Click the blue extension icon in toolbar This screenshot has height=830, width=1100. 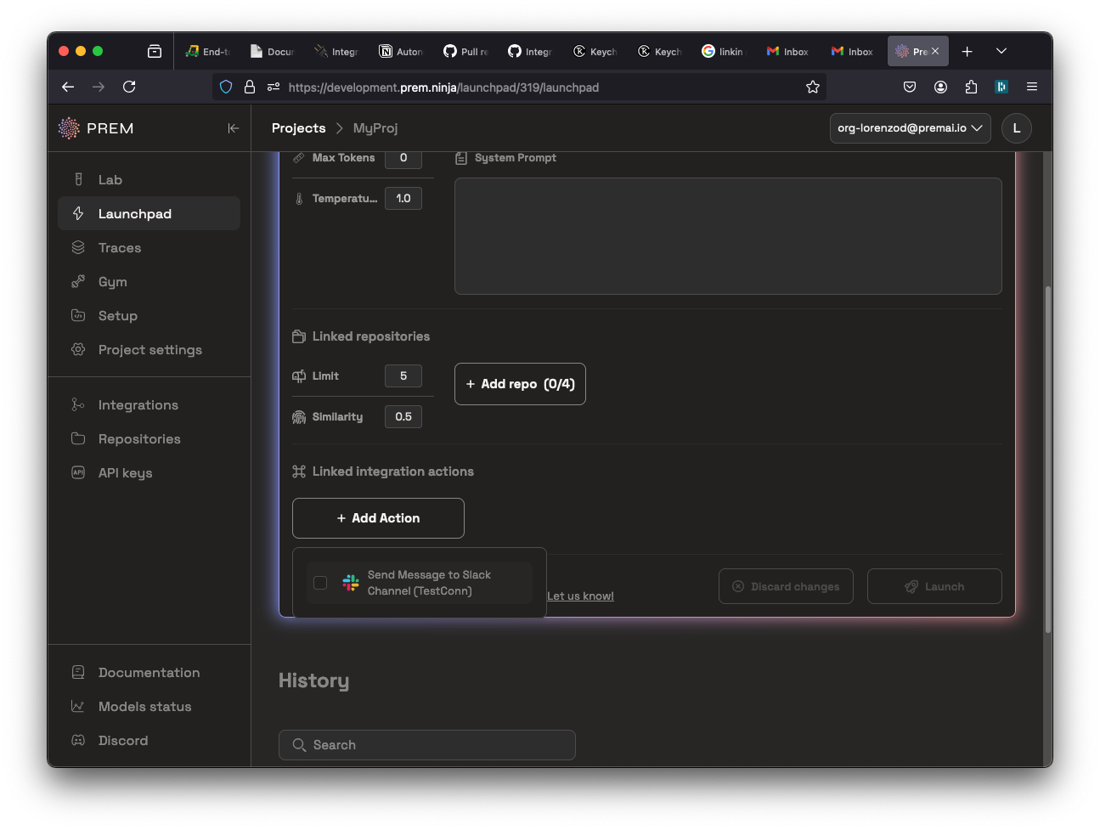coord(1001,87)
